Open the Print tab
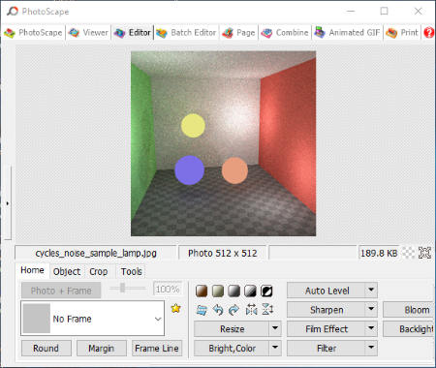Image resolution: width=436 pixels, height=368 pixels. point(402,33)
